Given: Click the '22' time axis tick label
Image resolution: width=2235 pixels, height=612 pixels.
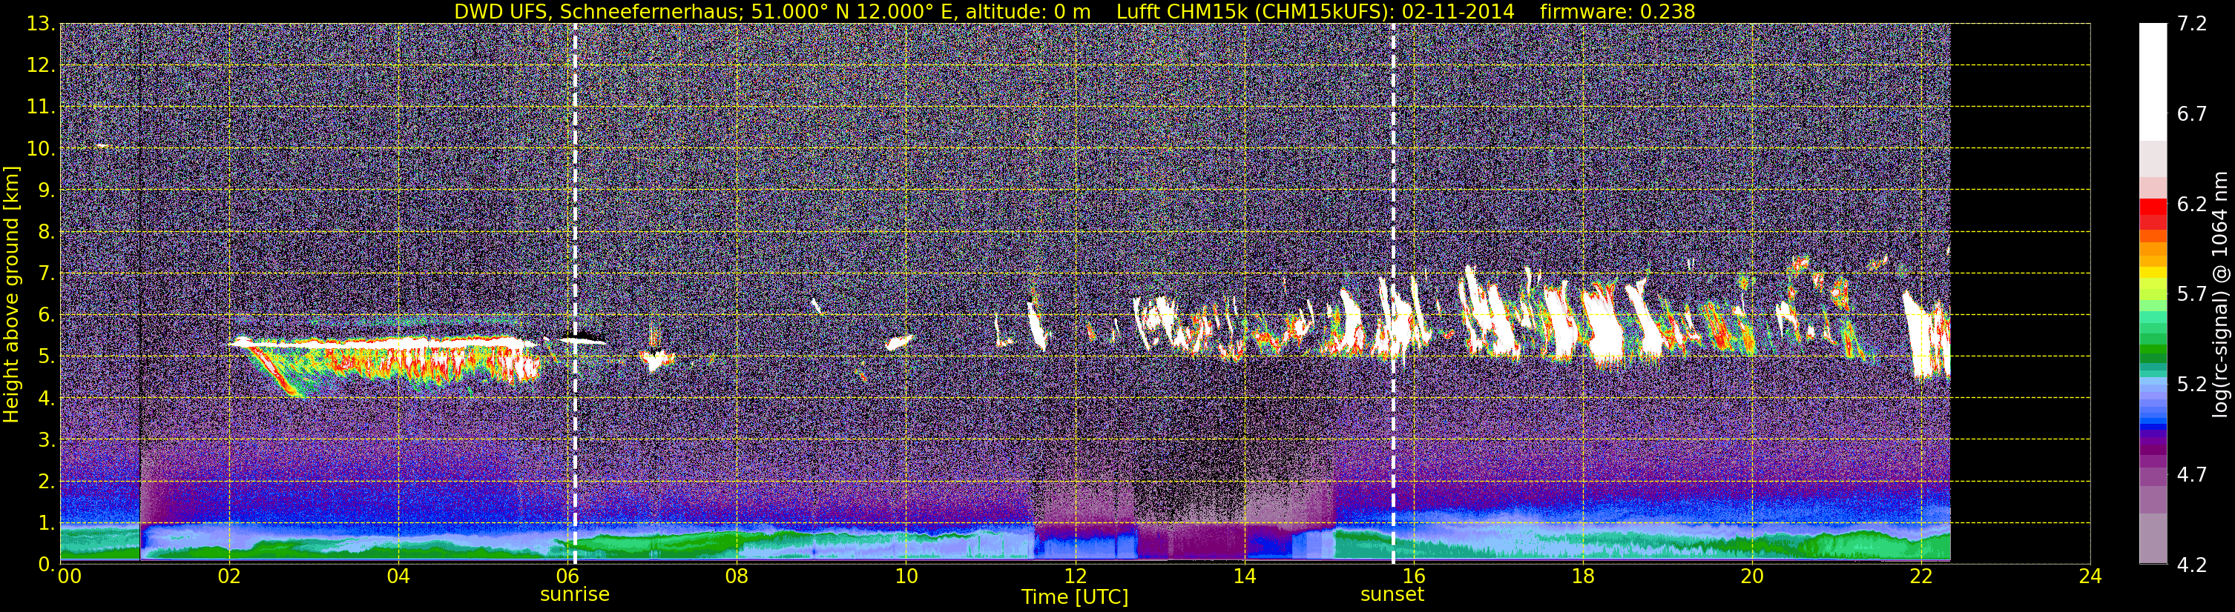Looking at the screenshot, I should [x=1921, y=576].
